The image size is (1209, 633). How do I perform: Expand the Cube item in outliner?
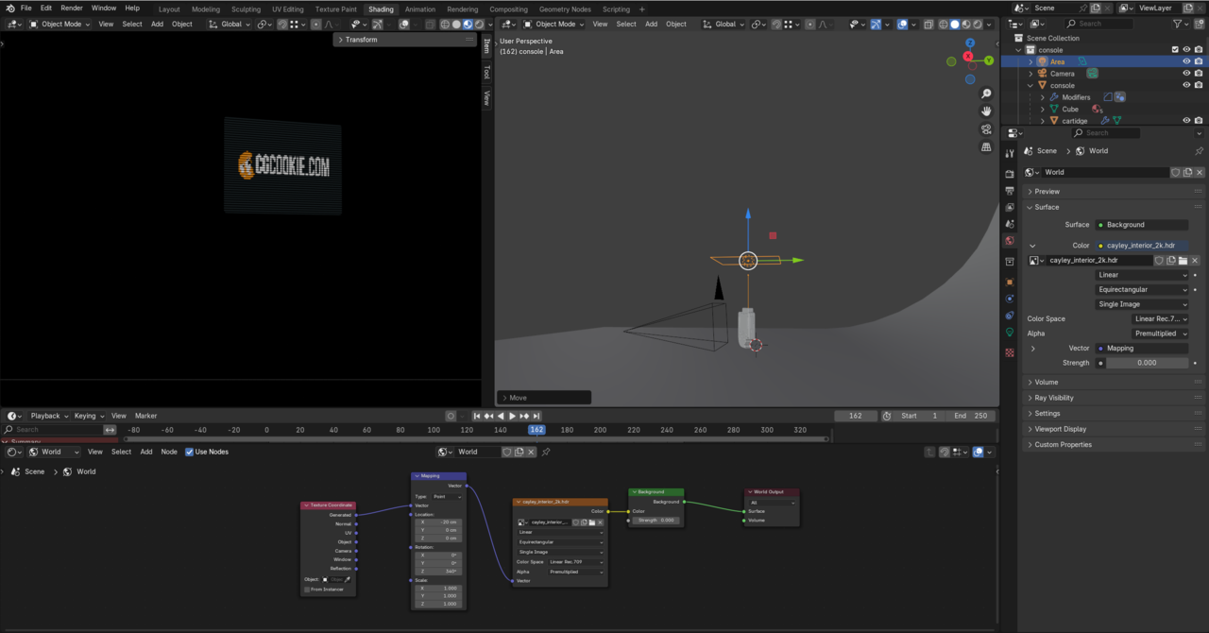1043,109
